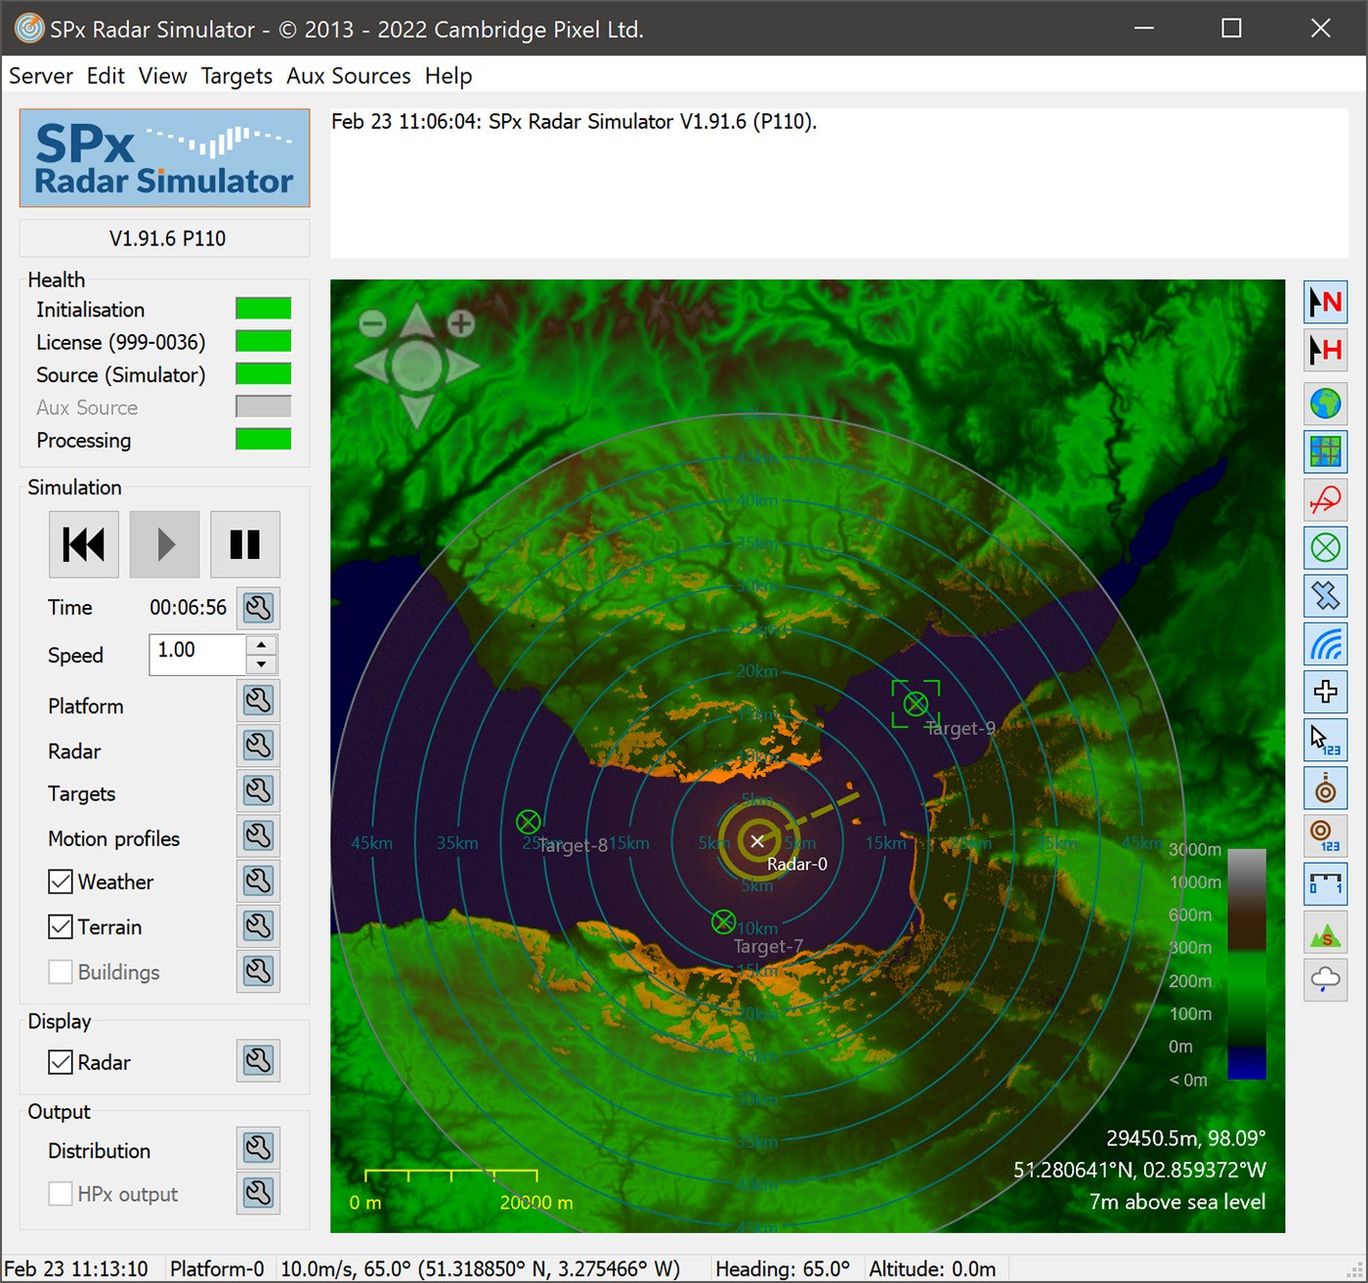Increase Speed with the up stepper arrow
The width and height of the screenshot is (1368, 1283).
point(261,645)
